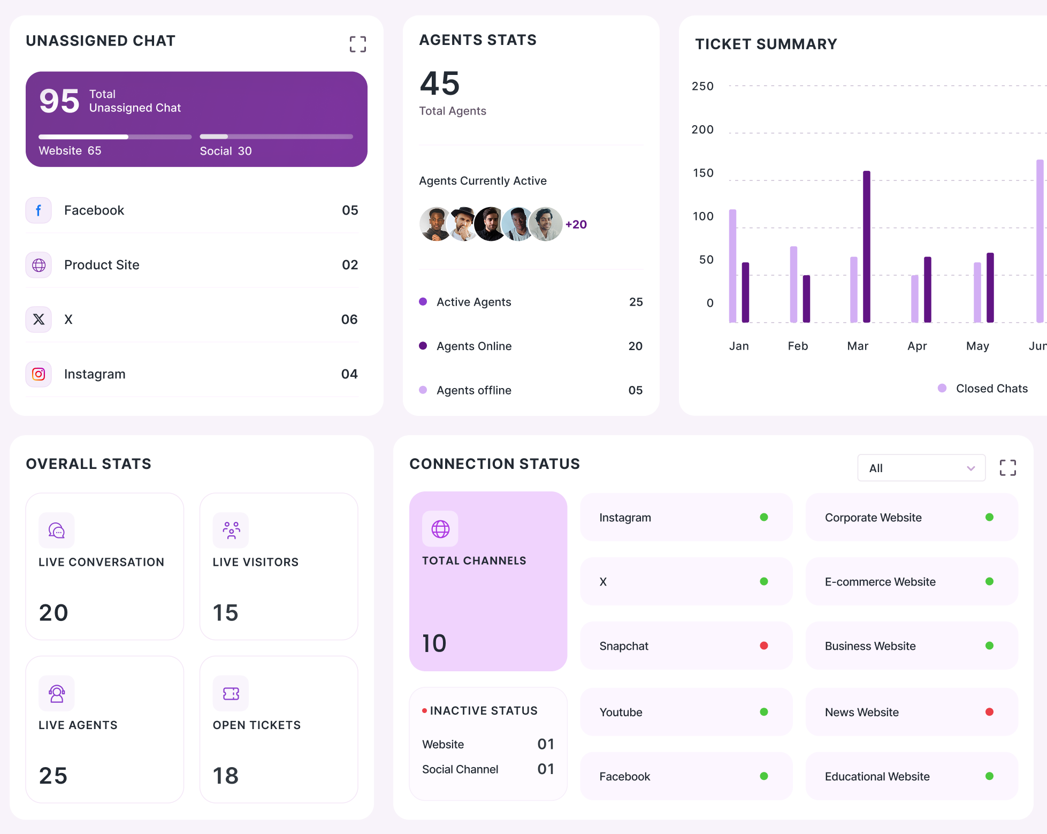Expand the Unassigned Chat panel fullscreen
Image resolution: width=1047 pixels, height=834 pixels.
tap(357, 44)
